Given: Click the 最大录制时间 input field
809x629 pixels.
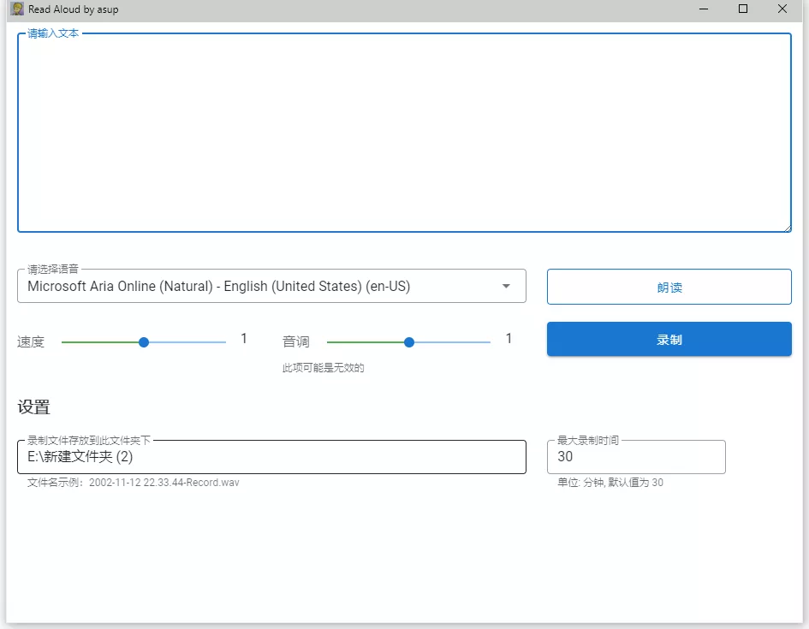Looking at the screenshot, I should pos(636,457).
